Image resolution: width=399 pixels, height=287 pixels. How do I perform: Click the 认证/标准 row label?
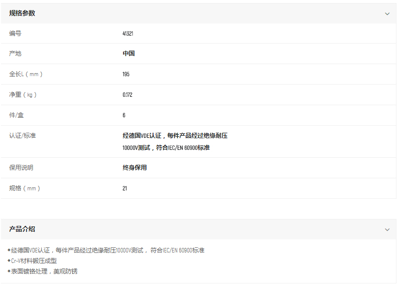pyautogui.click(x=23, y=136)
